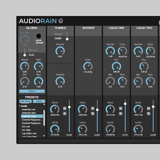The height and width of the screenshot is (160, 160).
Task: Click the Refresh button
Action: coord(32,91)
